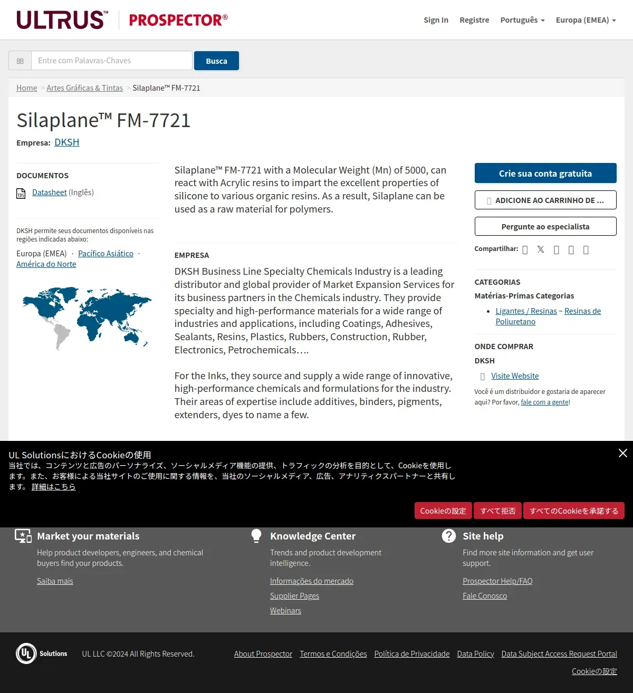Click the Datasheet document icon
Viewport: 633px width, 693px height.
21,193
